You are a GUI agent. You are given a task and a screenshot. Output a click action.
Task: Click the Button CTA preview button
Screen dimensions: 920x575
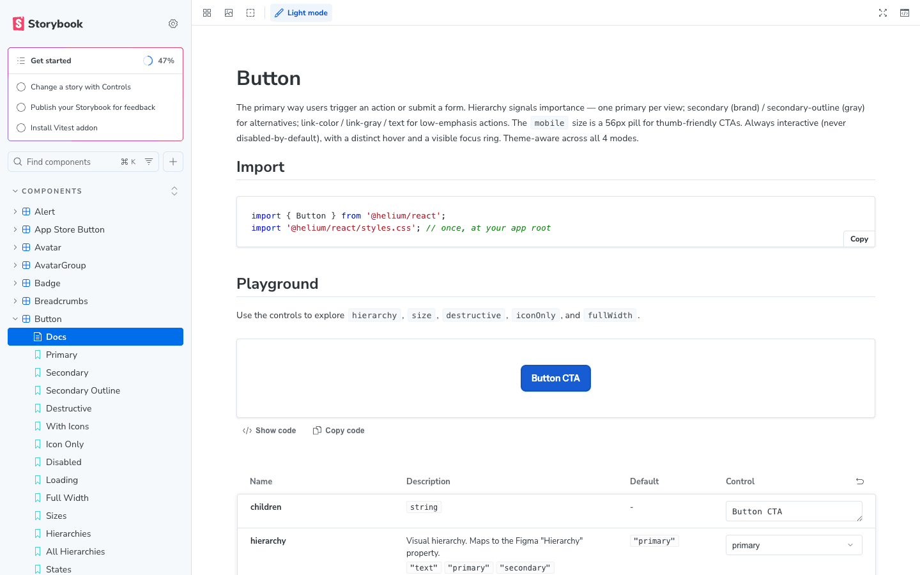click(x=556, y=378)
